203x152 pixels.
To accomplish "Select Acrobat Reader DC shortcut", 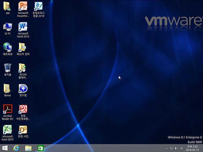I will pos(8,112).
